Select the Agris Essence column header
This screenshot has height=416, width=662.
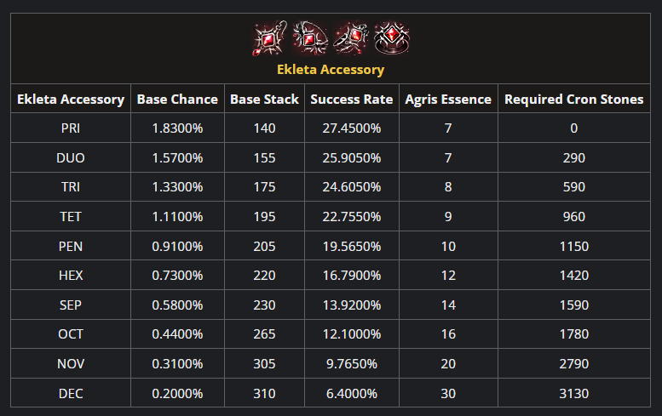(x=448, y=99)
